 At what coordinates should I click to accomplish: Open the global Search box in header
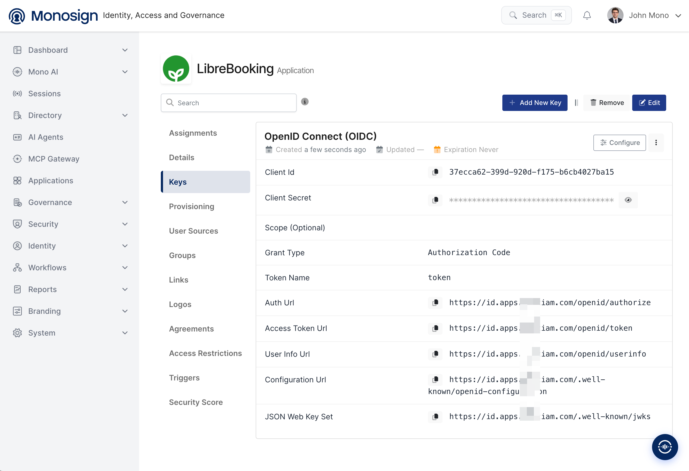tap(536, 15)
